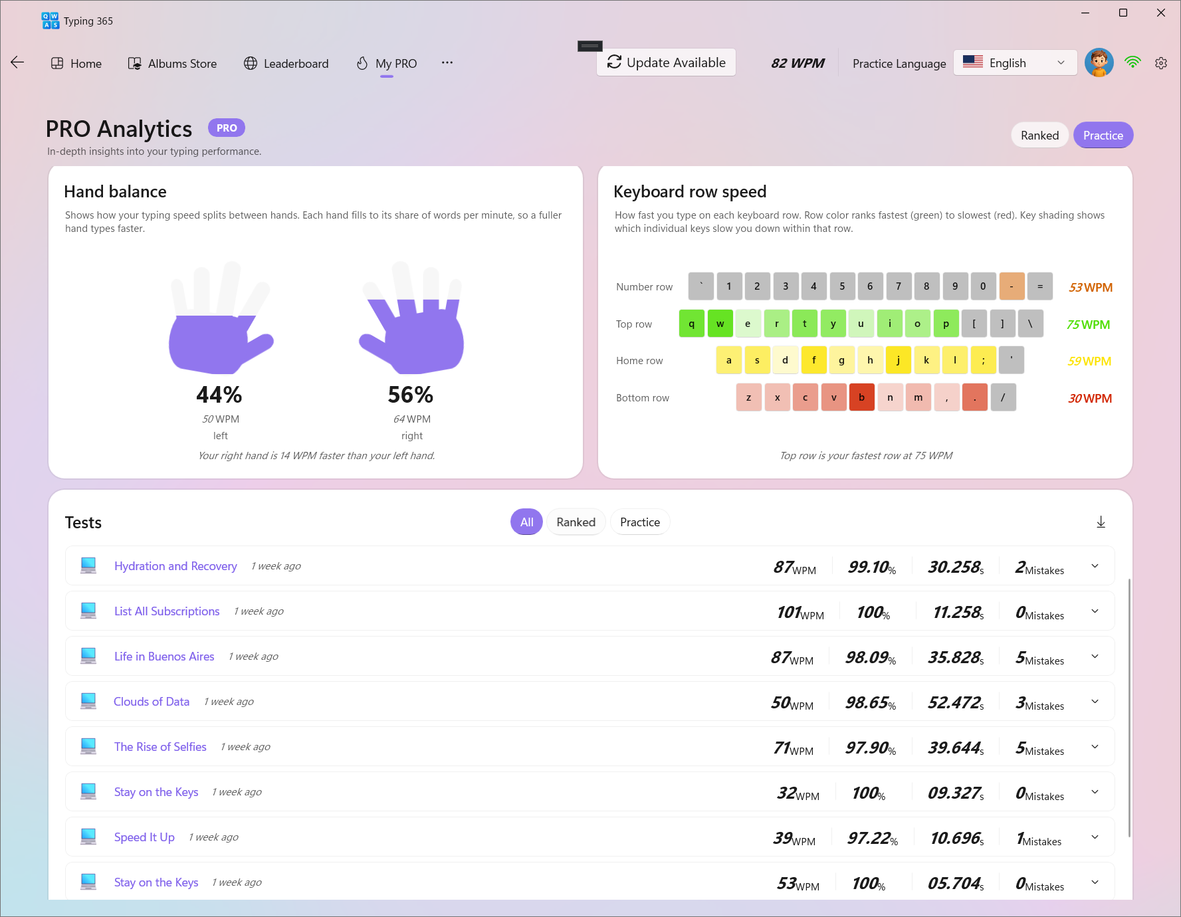Go back using the back arrow
This screenshot has height=917, width=1181.
coord(17,62)
